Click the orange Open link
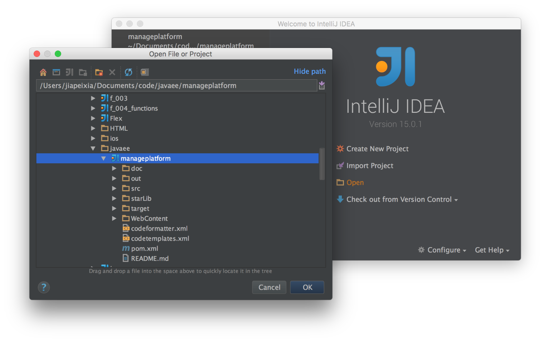This screenshot has height=342, width=543. [355, 182]
